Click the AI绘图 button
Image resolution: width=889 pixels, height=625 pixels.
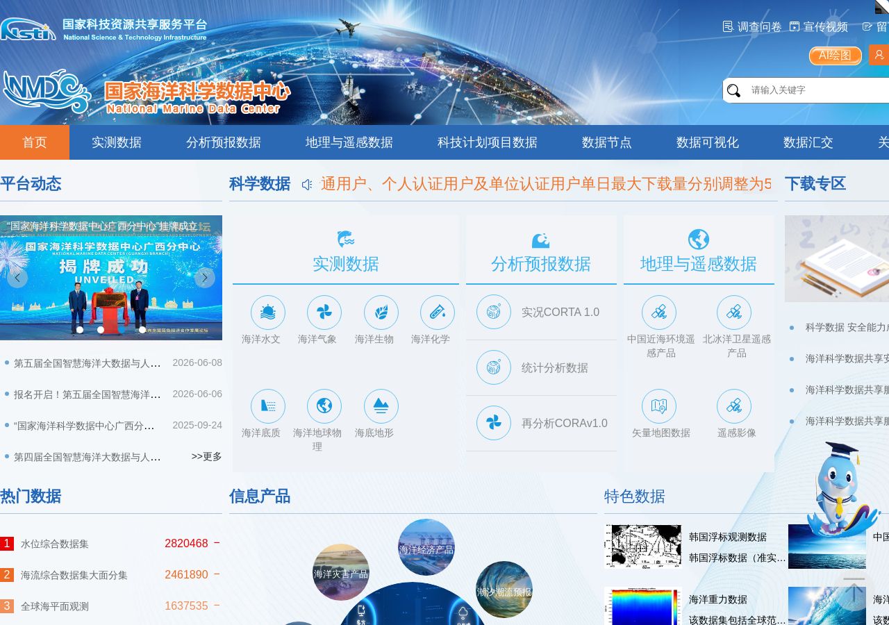pos(836,56)
